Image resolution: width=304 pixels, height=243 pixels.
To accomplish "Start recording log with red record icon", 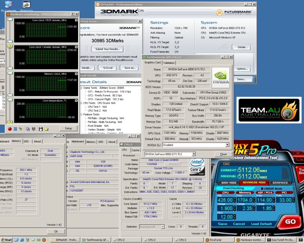I will [10, 129].
